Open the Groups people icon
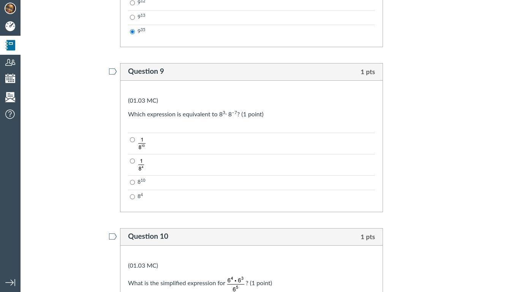 point(10,62)
